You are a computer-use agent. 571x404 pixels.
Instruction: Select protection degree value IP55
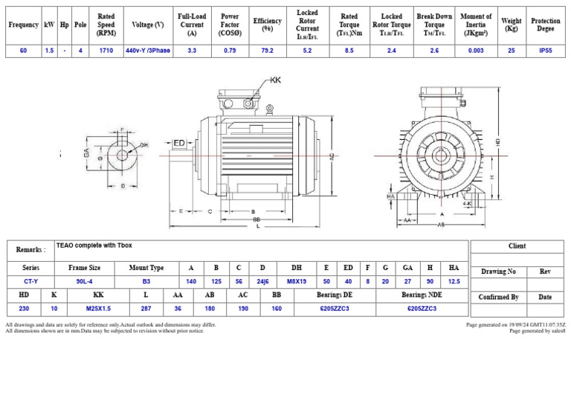point(546,51)
